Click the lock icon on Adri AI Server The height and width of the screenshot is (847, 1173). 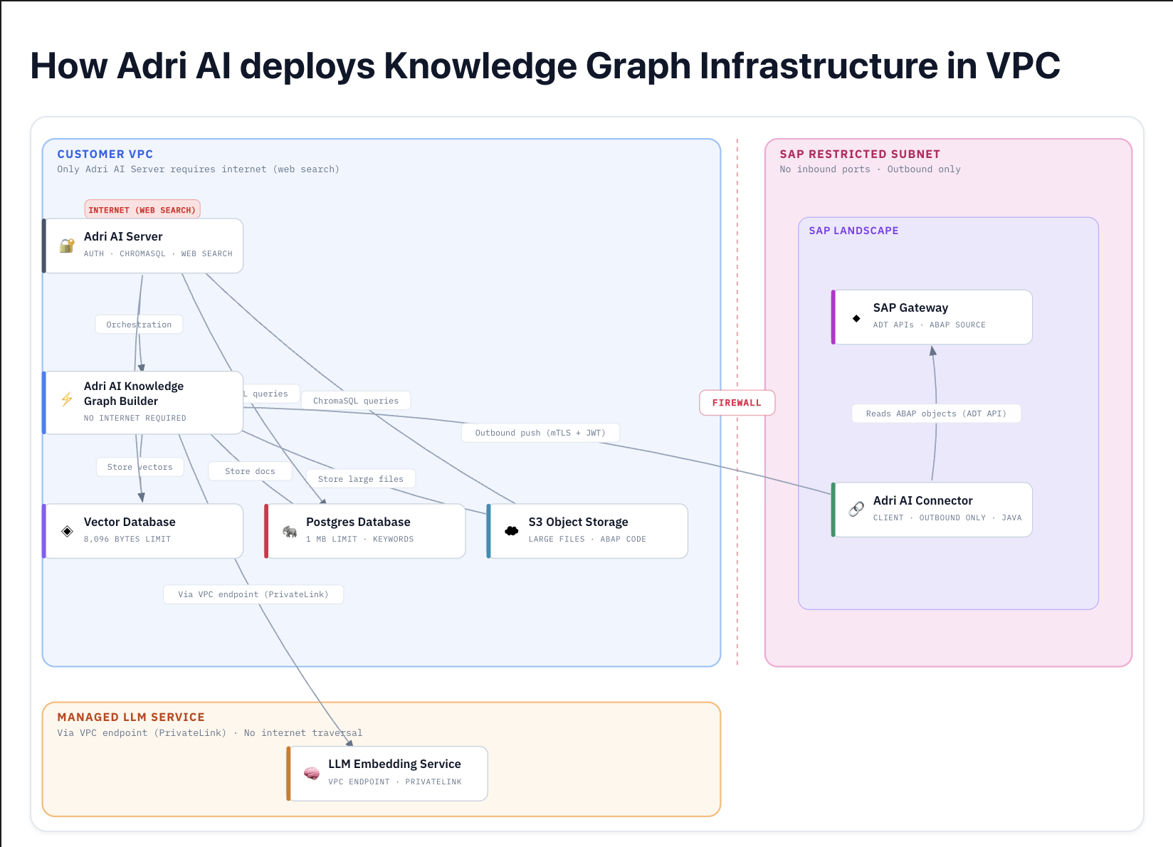(x=67, y=246)
